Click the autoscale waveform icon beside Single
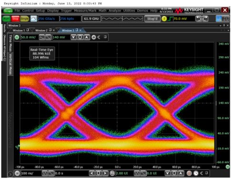Image resolution: width=231 pixels, height=179 pixels. (34, 19)
